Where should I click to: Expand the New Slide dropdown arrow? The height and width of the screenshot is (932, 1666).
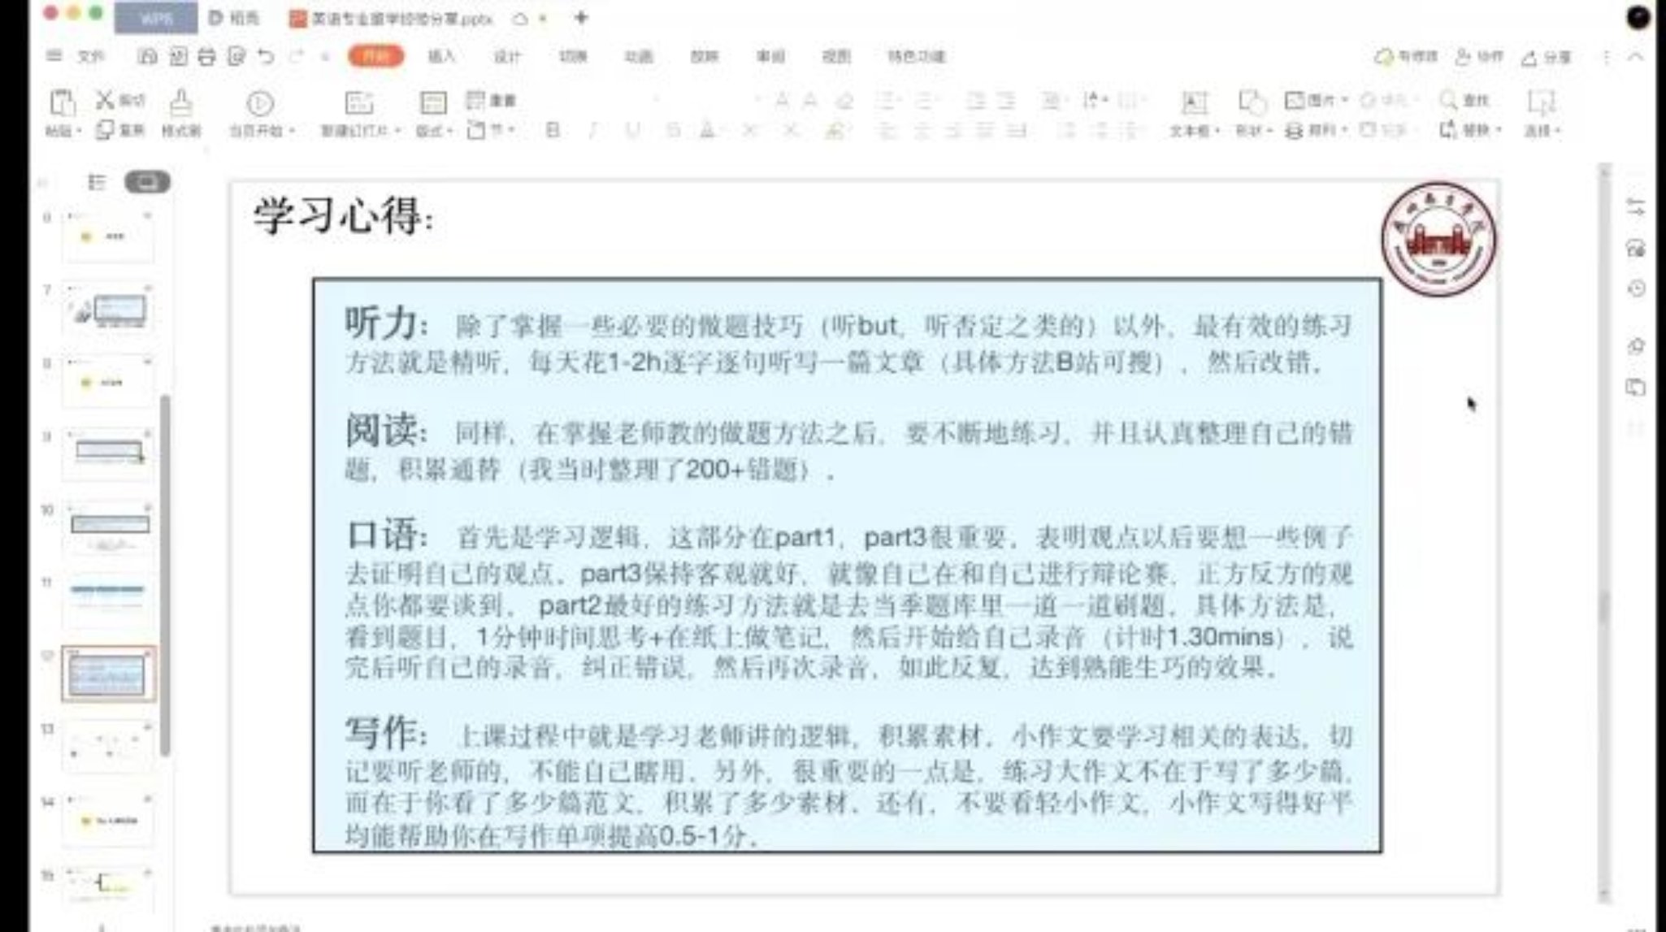397,131
